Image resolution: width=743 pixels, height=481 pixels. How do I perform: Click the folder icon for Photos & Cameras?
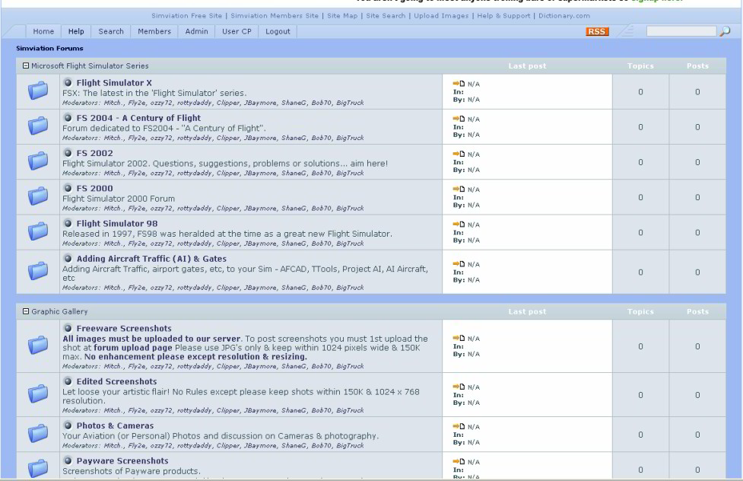[x=38, y=435]
